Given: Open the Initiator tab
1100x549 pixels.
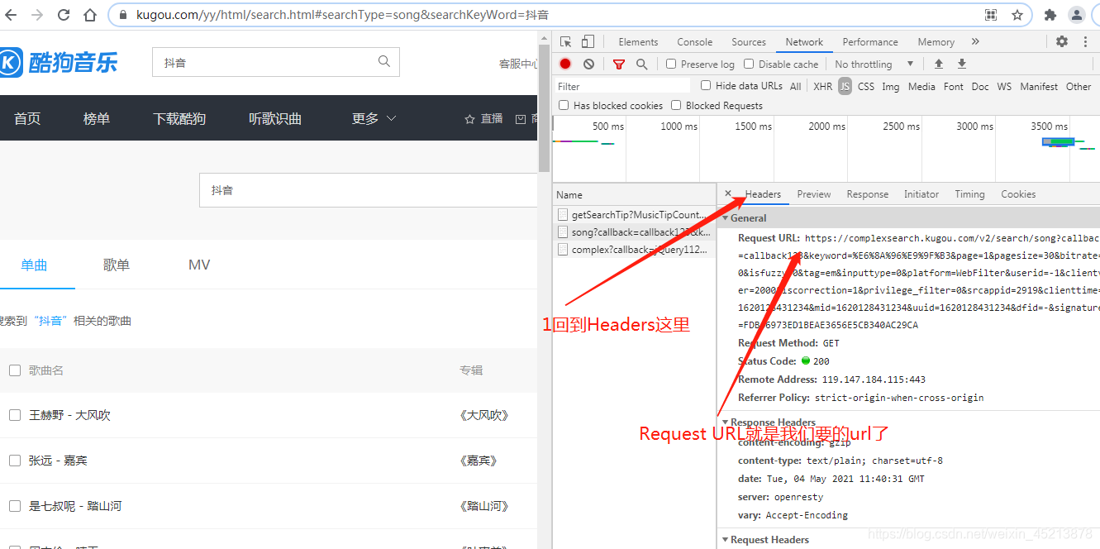Looking at the screenshot, I should click(921, 194).
